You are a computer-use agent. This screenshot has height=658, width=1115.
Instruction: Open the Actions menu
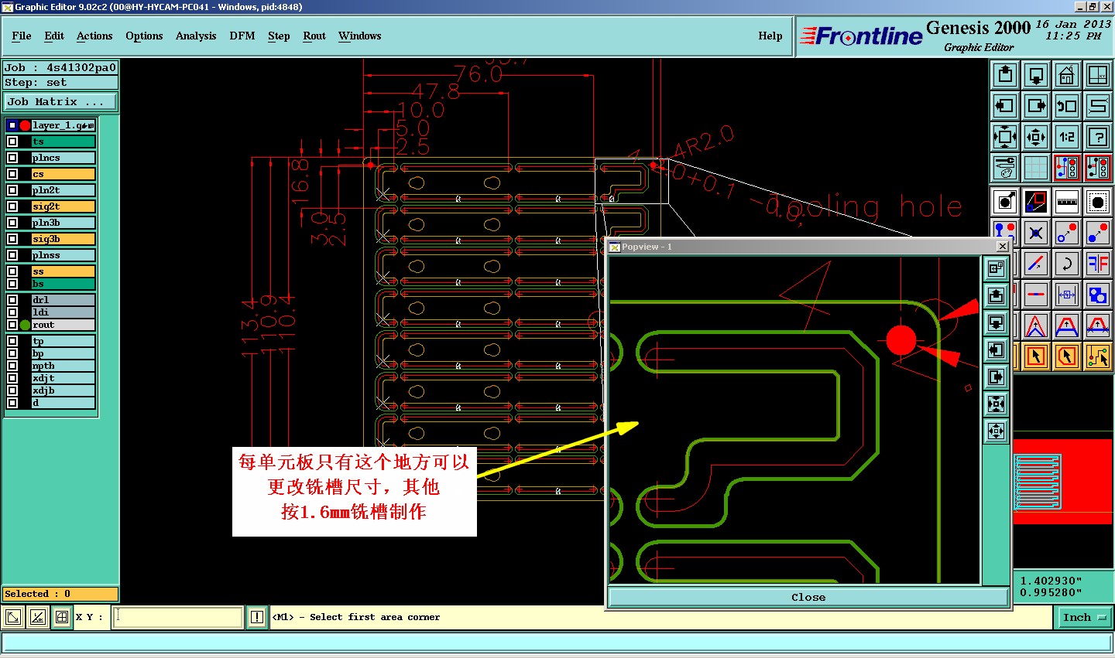pos(94,36)
